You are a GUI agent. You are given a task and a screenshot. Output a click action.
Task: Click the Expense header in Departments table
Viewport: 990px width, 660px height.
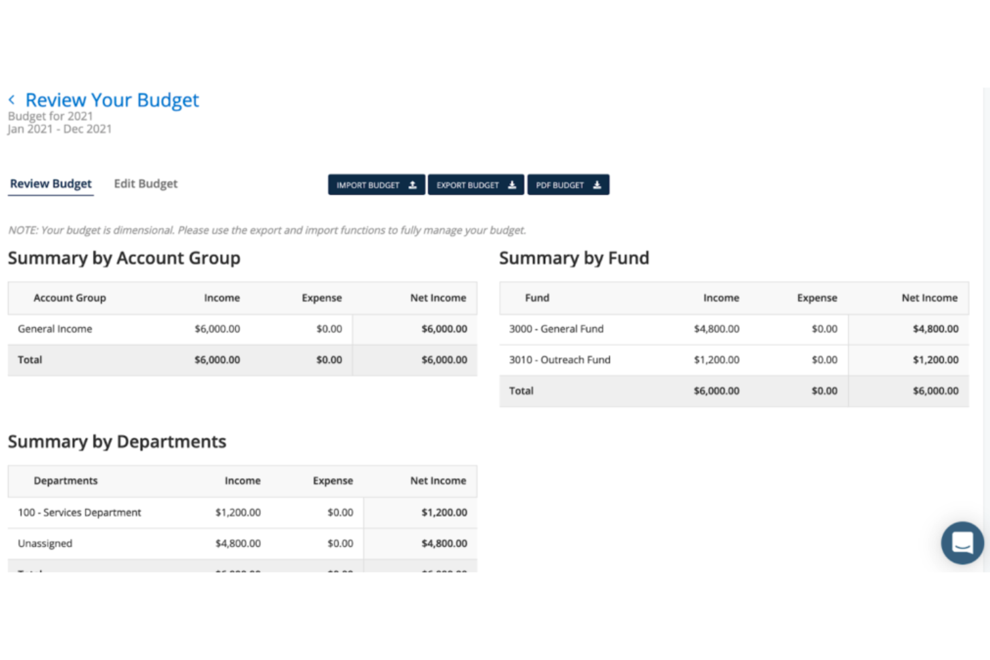pos(332,481)
